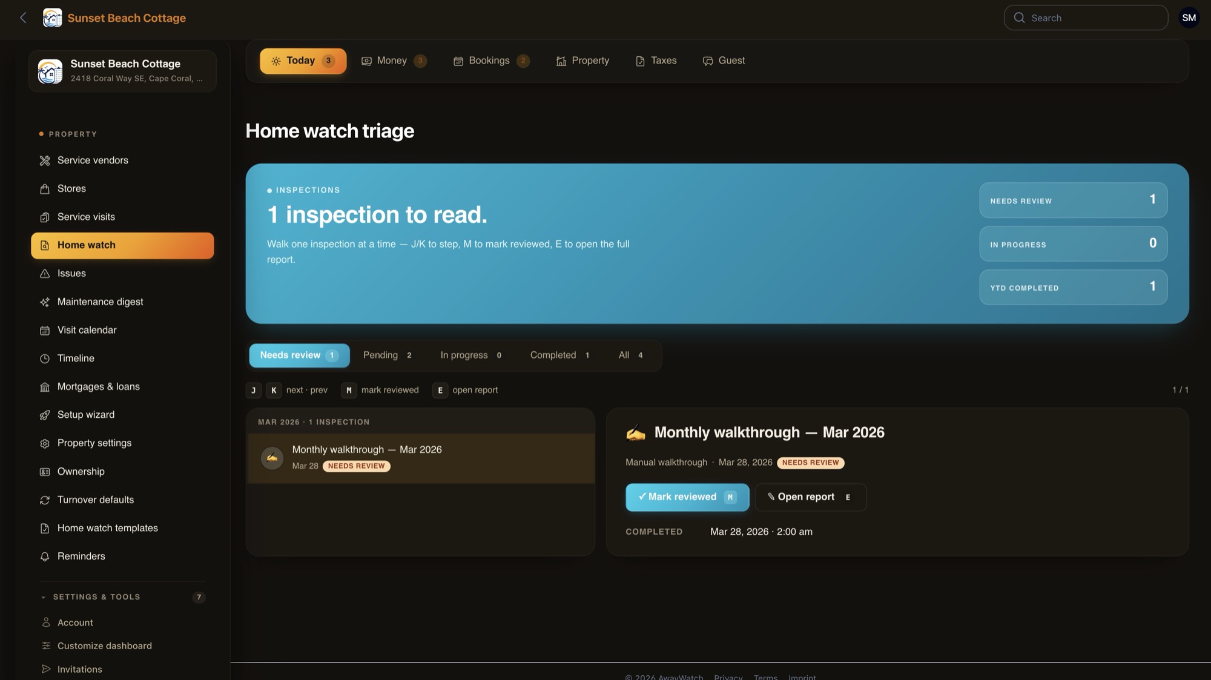Click the Home watch document icon in sidebar
Image resolution: width=1211 pixels, height=680 pixels.
point(45,245)
